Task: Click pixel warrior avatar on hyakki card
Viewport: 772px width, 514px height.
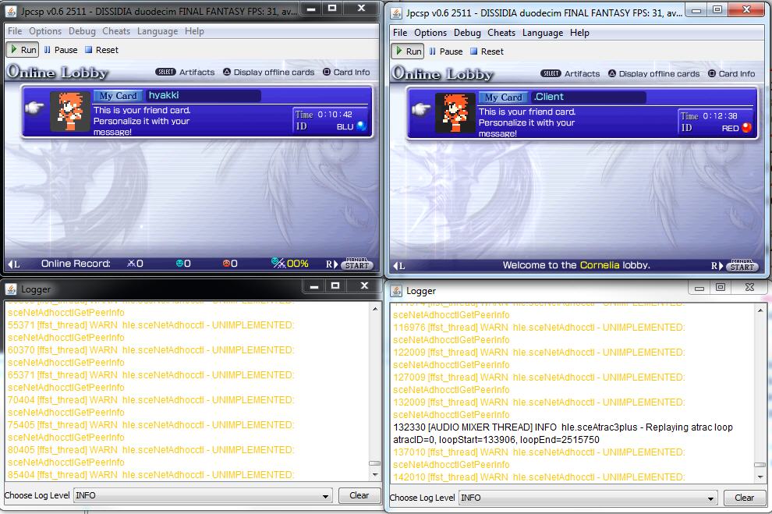Action: coord(70,112)
